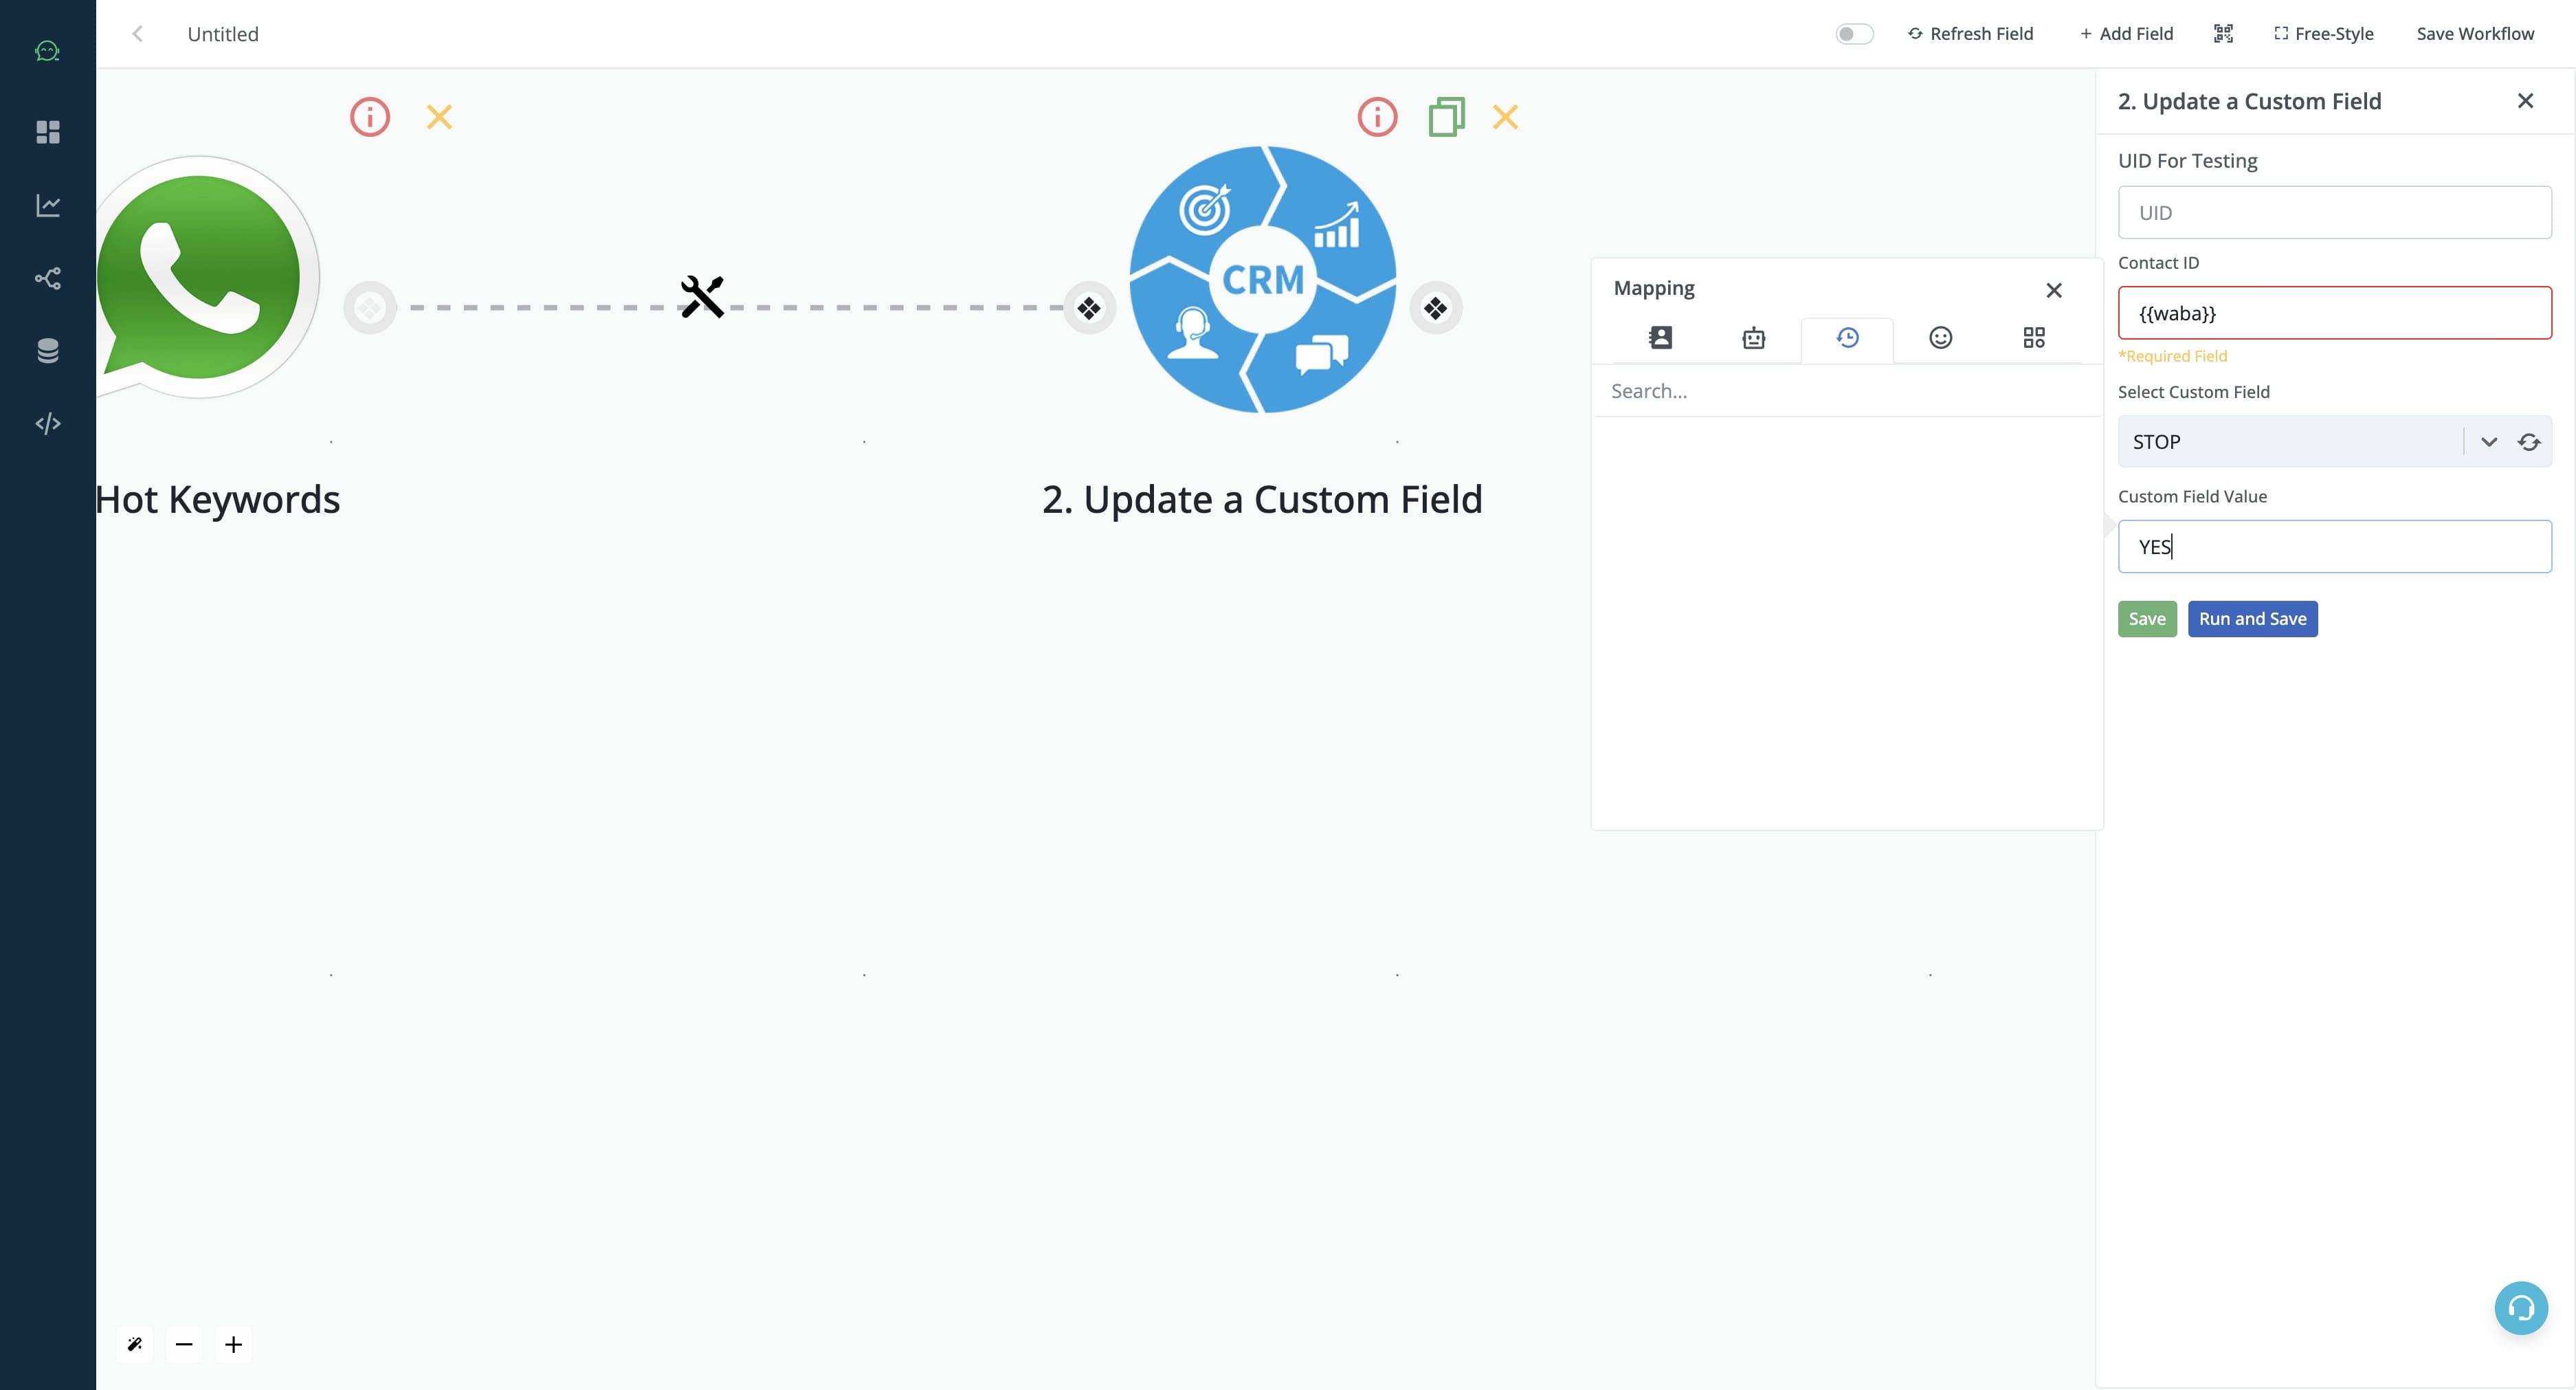
Task: Click Run and Save button
Action: tap(2253, 618)
